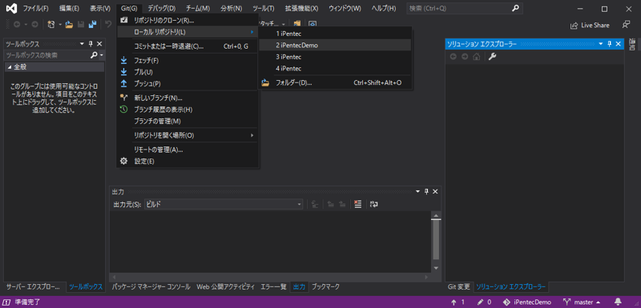Click the clear all output icon
The width and height of the screenshot is (641, 308).
[358, 204]
